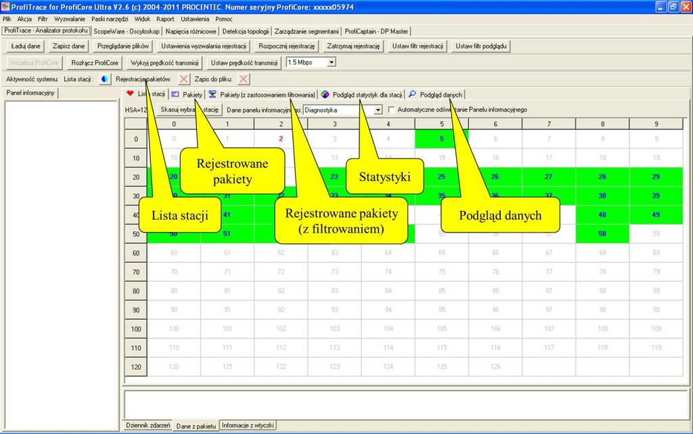Click the Lista stacji activity indicator icon
This screenshot has height=434, width=693.
coord(105,79)
